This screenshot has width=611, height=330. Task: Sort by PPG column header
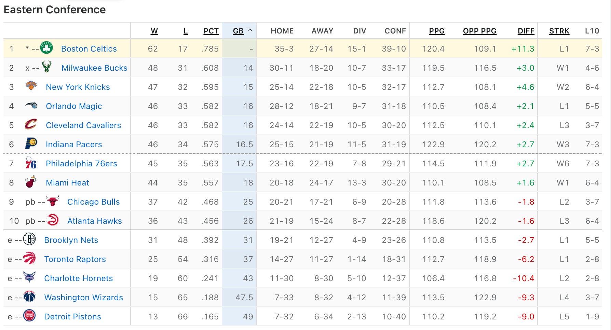tap(437, 31)
